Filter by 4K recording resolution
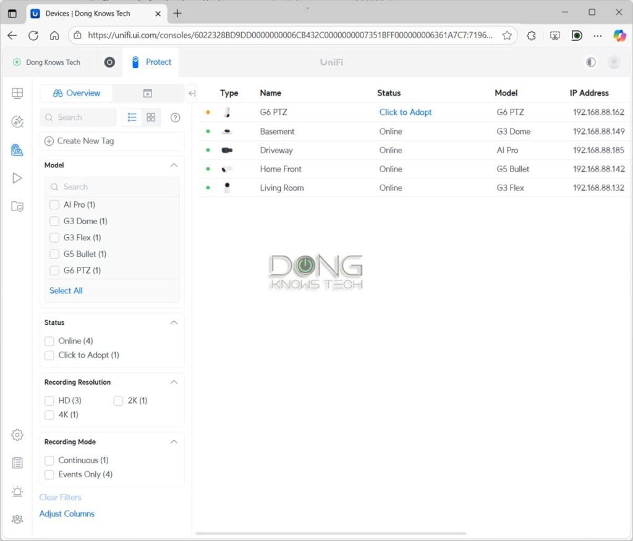This screenshot has height=541, width=633. [49, 415]
